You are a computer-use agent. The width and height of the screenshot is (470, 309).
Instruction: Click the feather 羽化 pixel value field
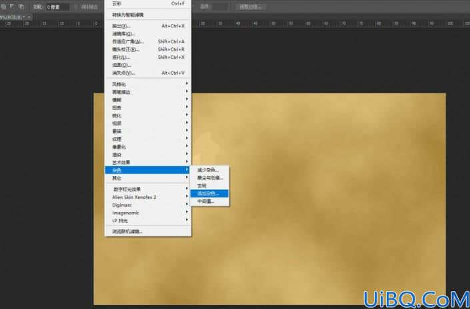click(x=57, y=7)
